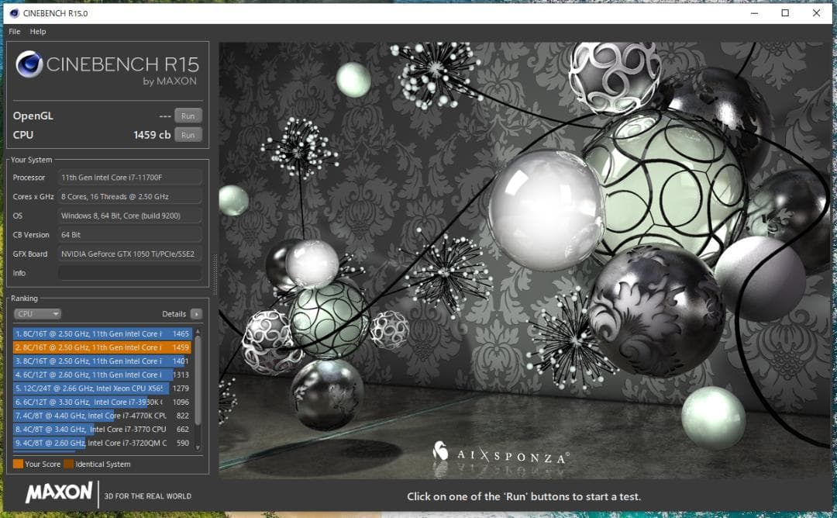
Task: Open the File menu
Action: point(13,31)
